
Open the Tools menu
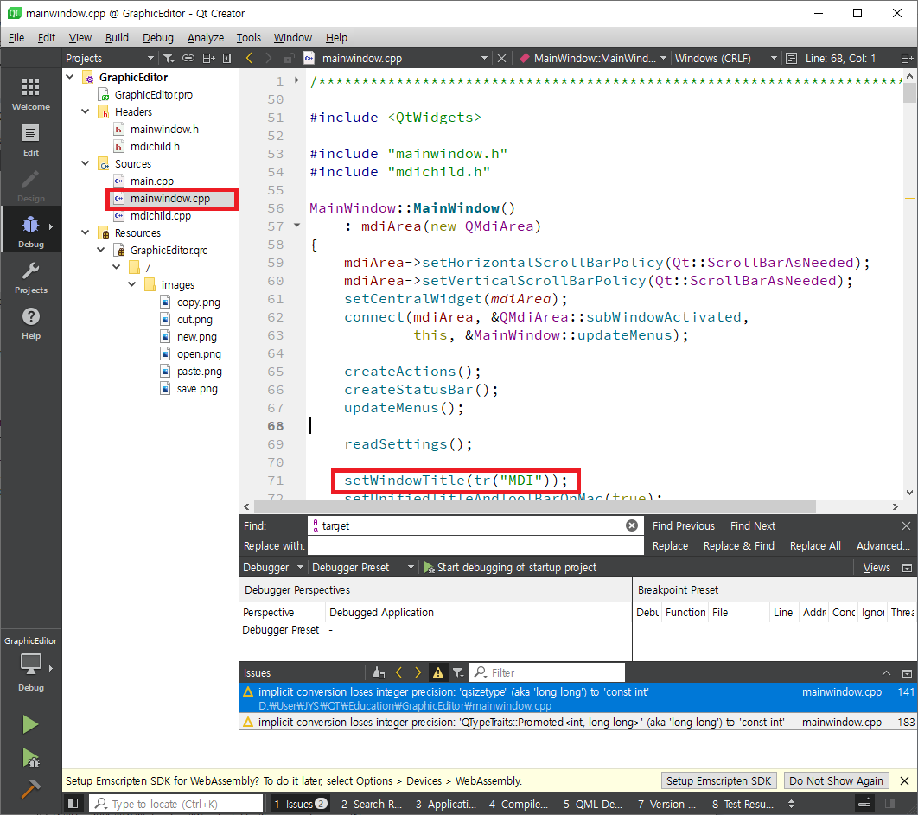[x=249, y=37]
